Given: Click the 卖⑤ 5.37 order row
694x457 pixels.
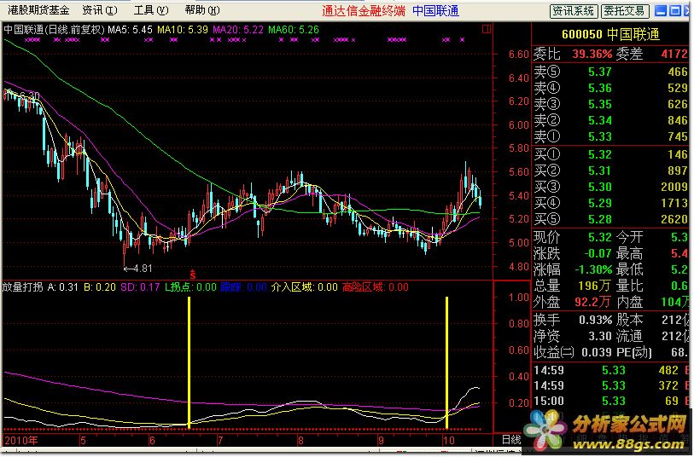Looking at the screenshot, I should 609,72.
